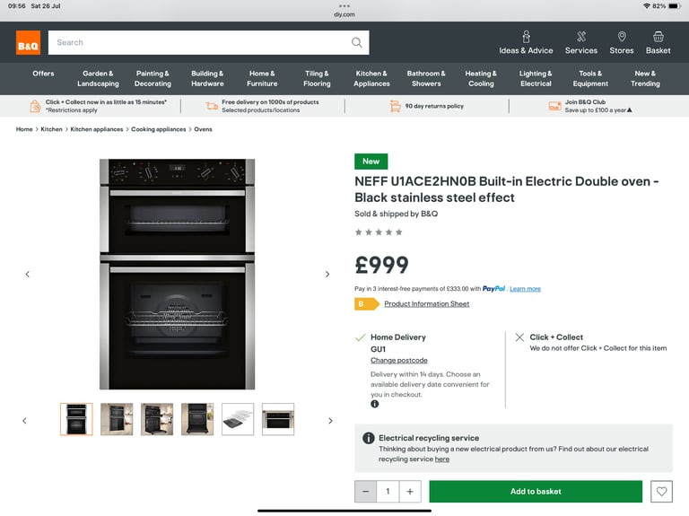Screen dimensions: 689x516
Task: Open Painting & Decorating menu
Action: coord(153,78)
